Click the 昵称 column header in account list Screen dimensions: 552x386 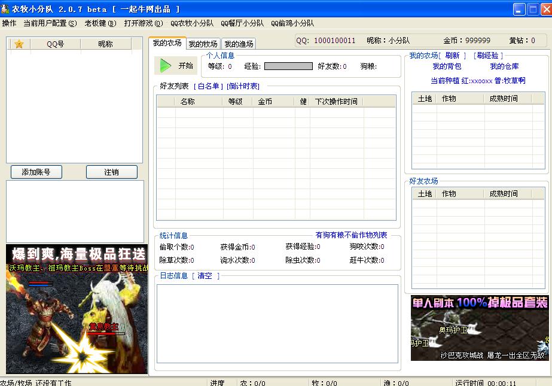click(106, 44)
